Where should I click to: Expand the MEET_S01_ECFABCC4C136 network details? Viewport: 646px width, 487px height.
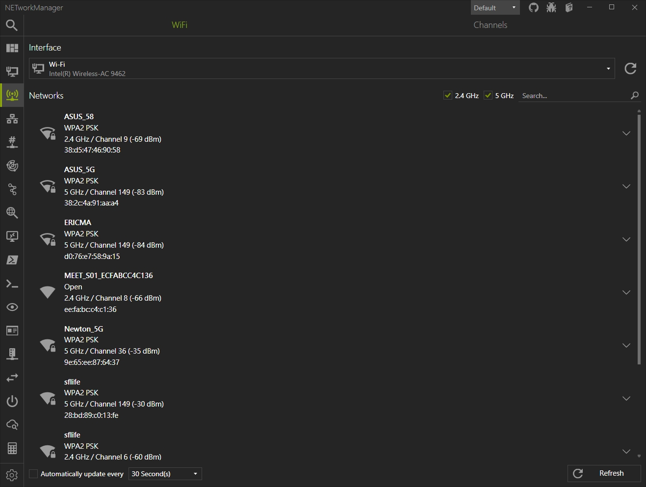click(x=626, y=292)
